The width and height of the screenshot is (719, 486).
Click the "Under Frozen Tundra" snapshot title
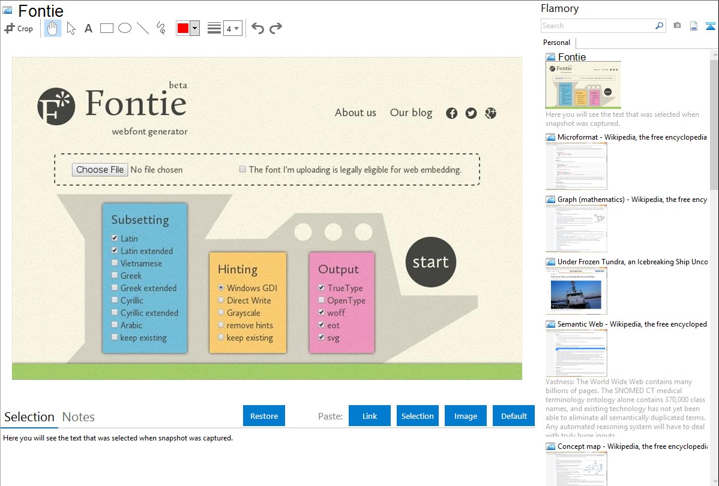tap(633, 262)
